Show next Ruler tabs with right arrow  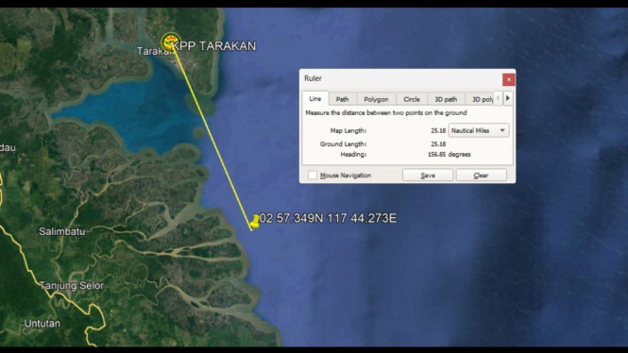pyautogui.click(x=508, y=98)
